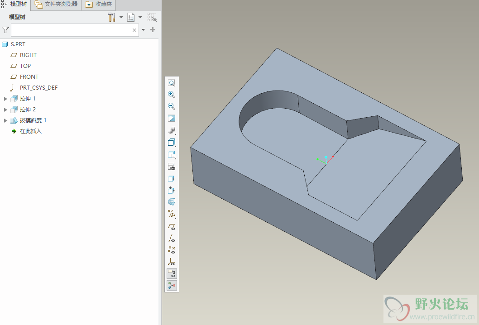Select the RIGHT datum plane
The width and height of the screenshot is (479, 325).
(28, 55)
